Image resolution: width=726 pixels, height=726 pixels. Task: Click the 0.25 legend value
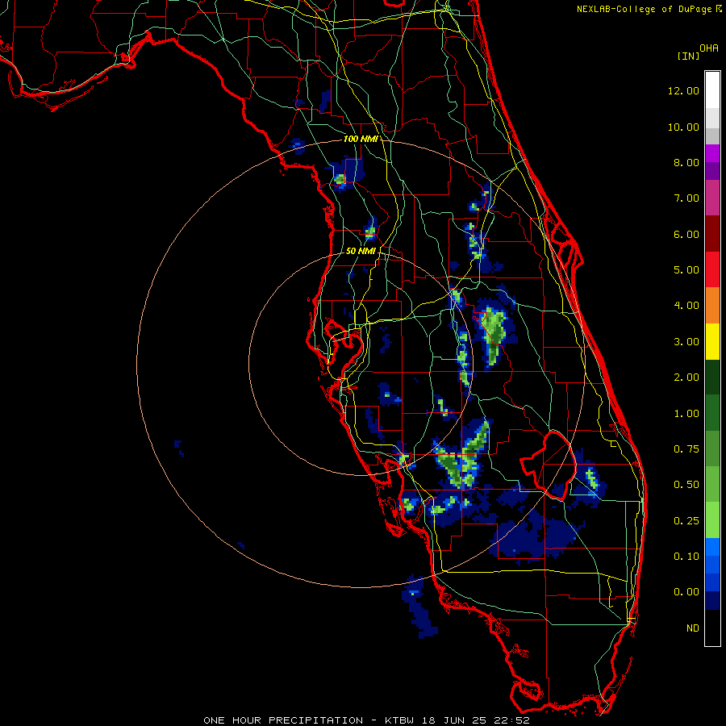coord(686,521)
